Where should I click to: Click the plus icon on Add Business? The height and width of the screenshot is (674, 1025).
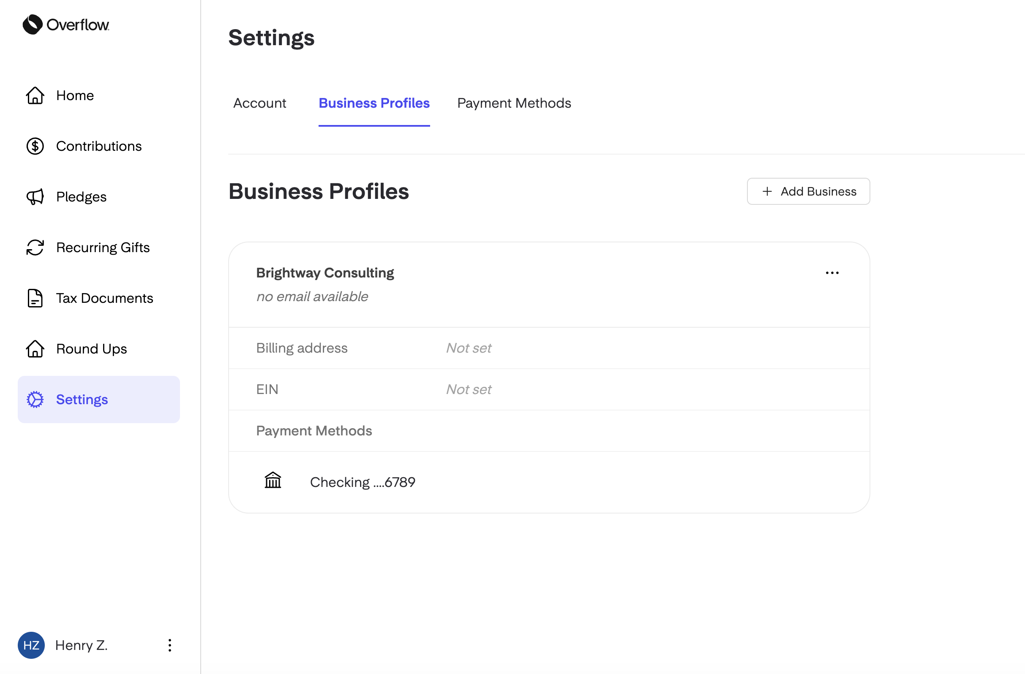767,192
